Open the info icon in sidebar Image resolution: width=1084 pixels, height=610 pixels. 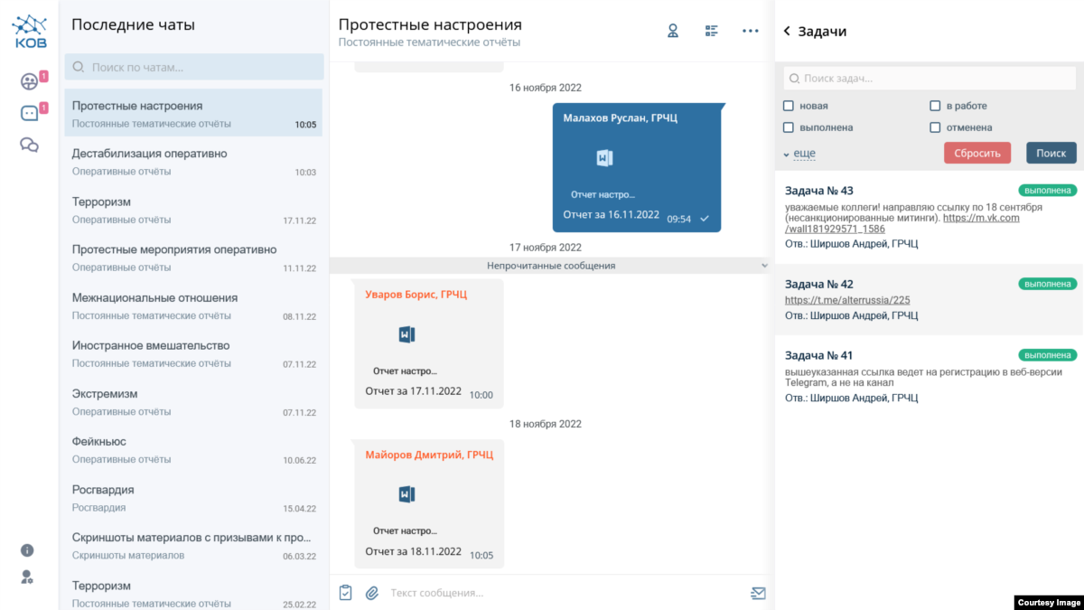pyautogui.click(x=27, y=550)
